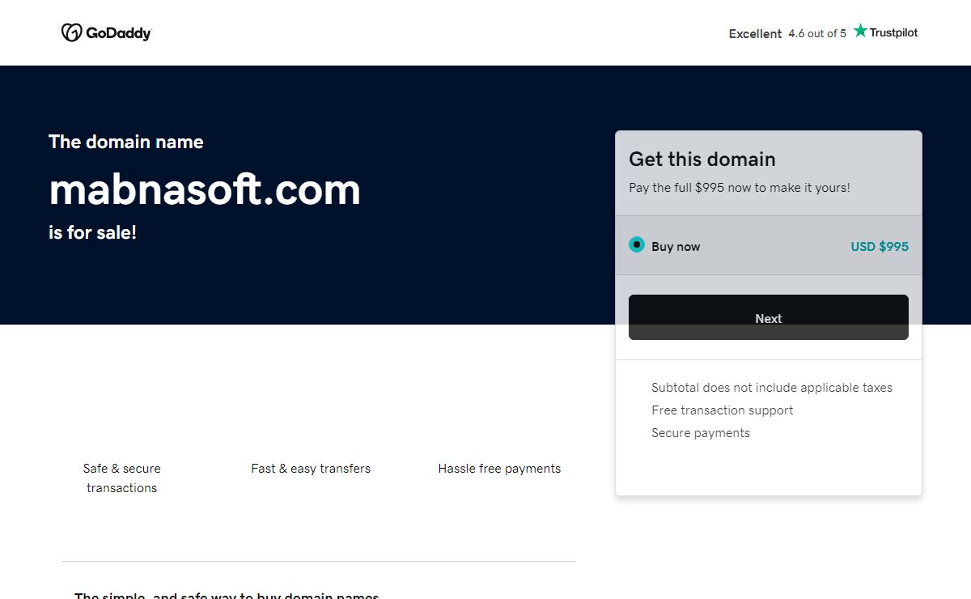Click the green Trustpilot star icon
This screenshot has height=599, width=971.
point(860,32)
